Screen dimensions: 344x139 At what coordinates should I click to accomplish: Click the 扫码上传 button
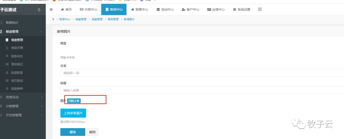[x=74, y=101]
